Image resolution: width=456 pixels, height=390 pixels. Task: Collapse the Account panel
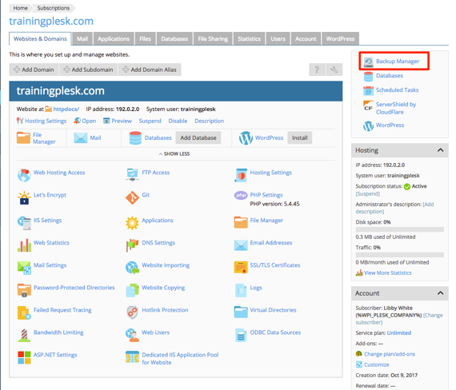(441, 293)
